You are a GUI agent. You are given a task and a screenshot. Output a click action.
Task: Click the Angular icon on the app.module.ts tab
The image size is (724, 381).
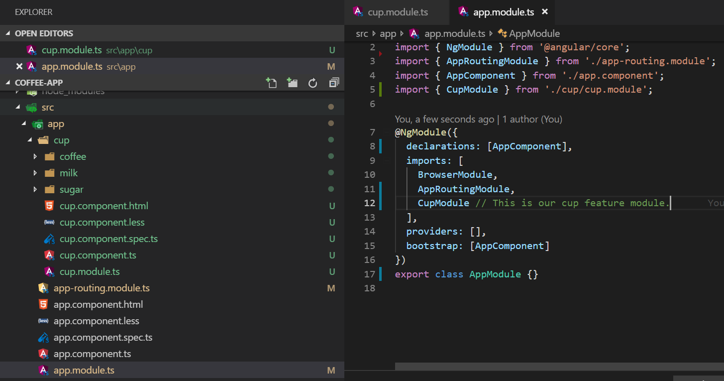point(463,12)
